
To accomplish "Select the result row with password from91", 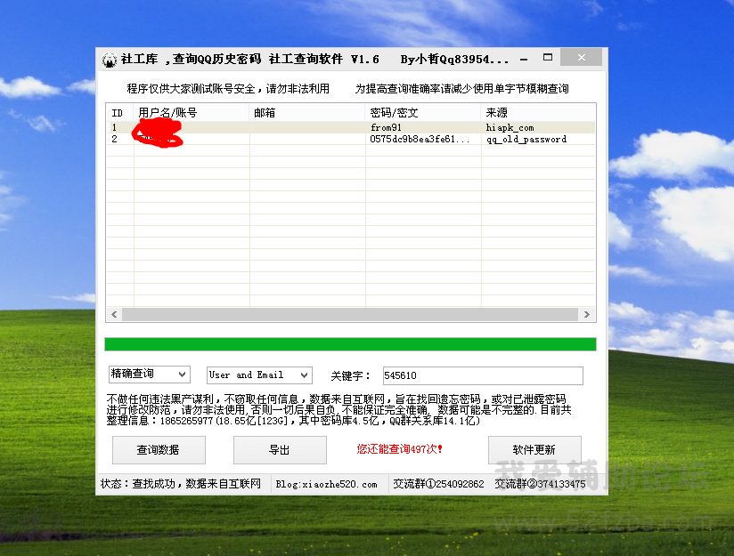I will 351,127.
